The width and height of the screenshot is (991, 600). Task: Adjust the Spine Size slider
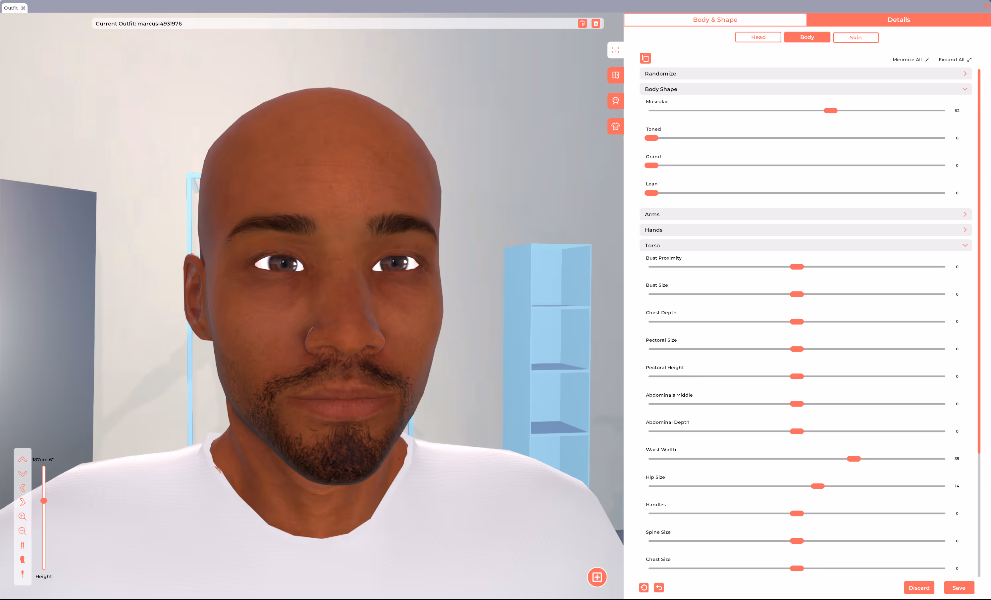click(797, 541)
